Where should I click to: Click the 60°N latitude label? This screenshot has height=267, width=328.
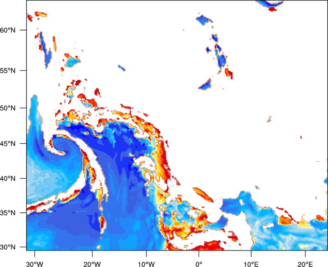point(8,30)
